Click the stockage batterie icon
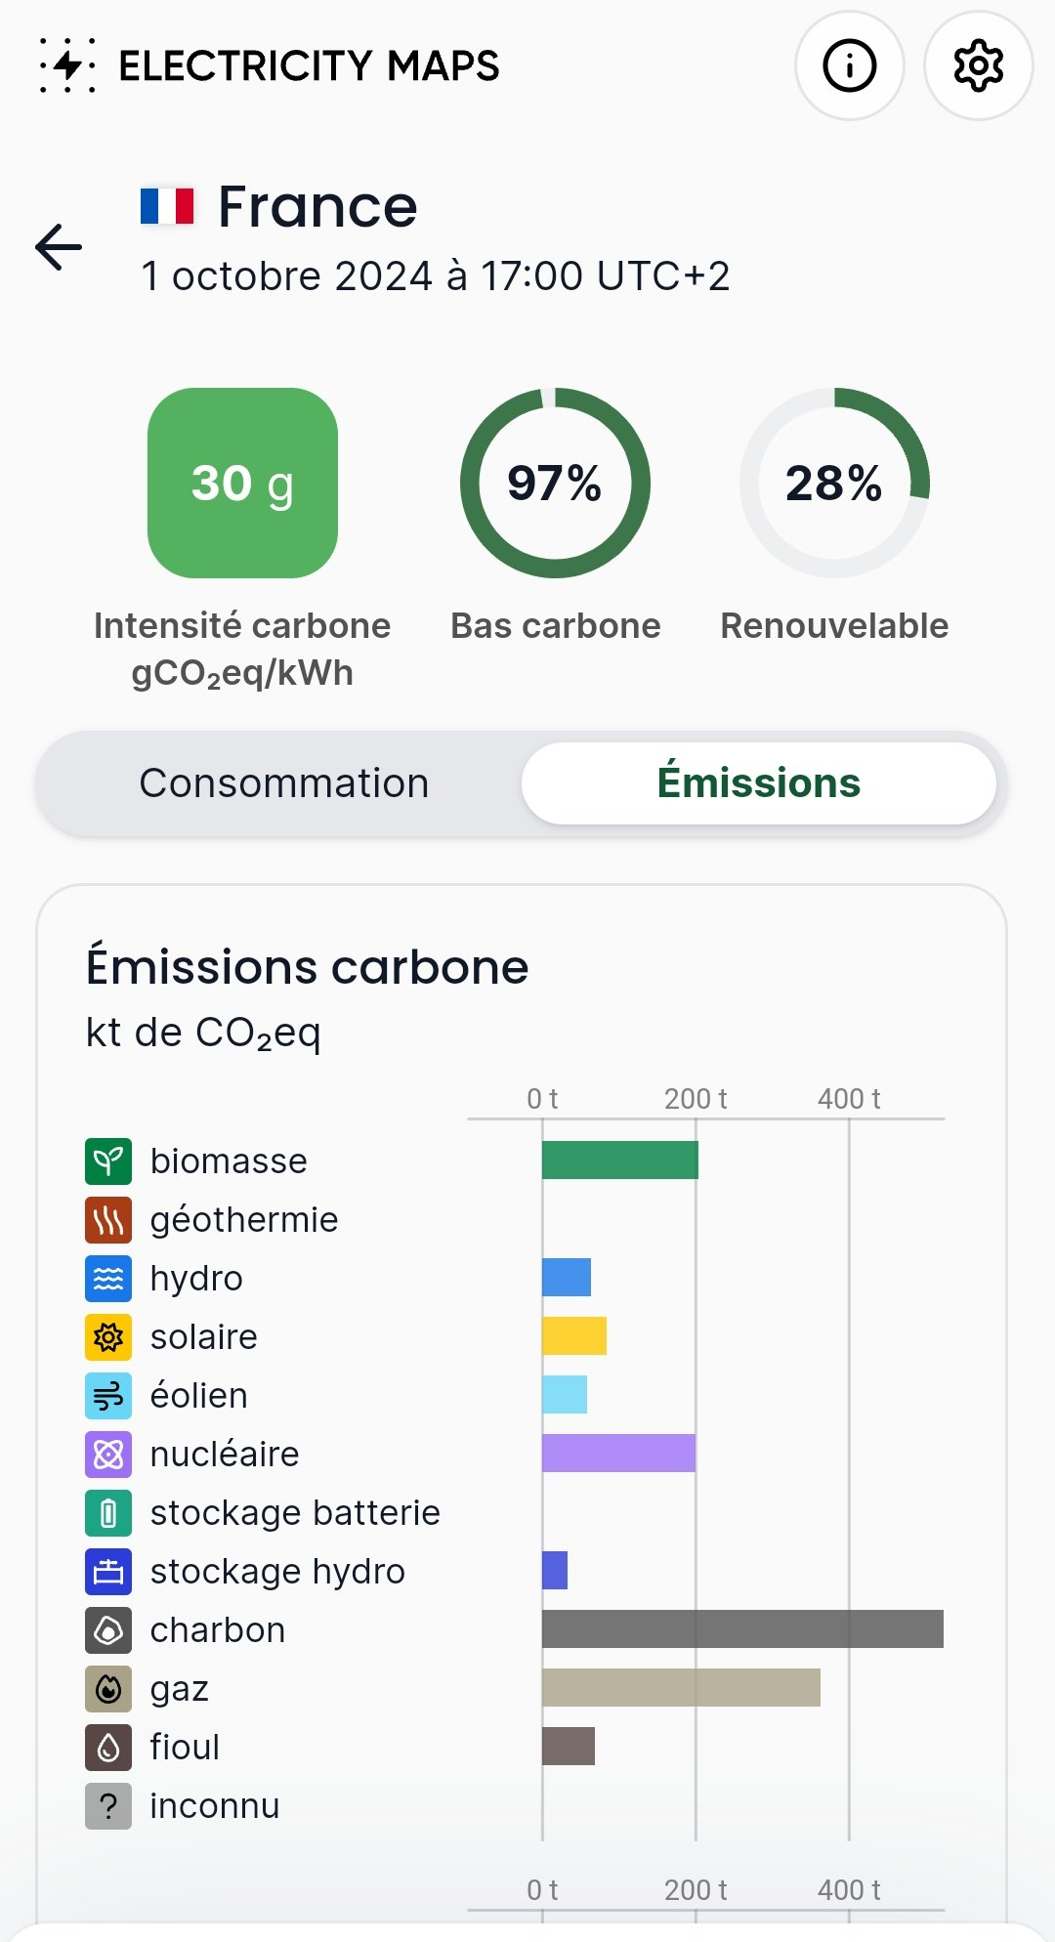Viewport: 1055px width, 1942px height. 108,1512
